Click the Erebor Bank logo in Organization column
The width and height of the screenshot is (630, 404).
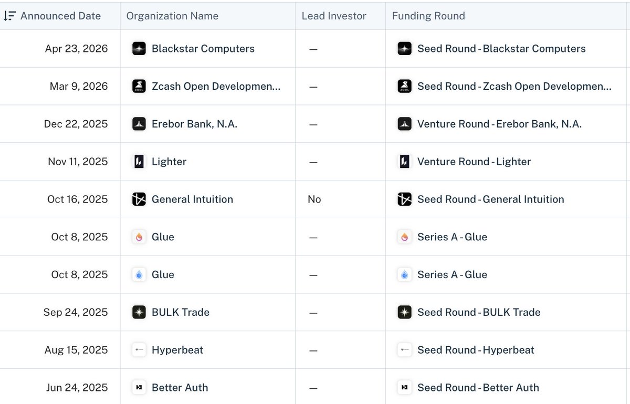pyautogui.click(x=139, y=124)
